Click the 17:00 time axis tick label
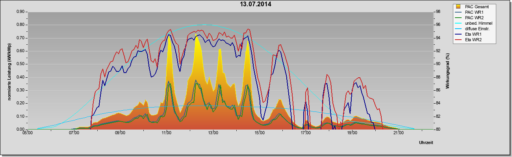Viewport: 512px width, 157px height. [x=306, y=133]
